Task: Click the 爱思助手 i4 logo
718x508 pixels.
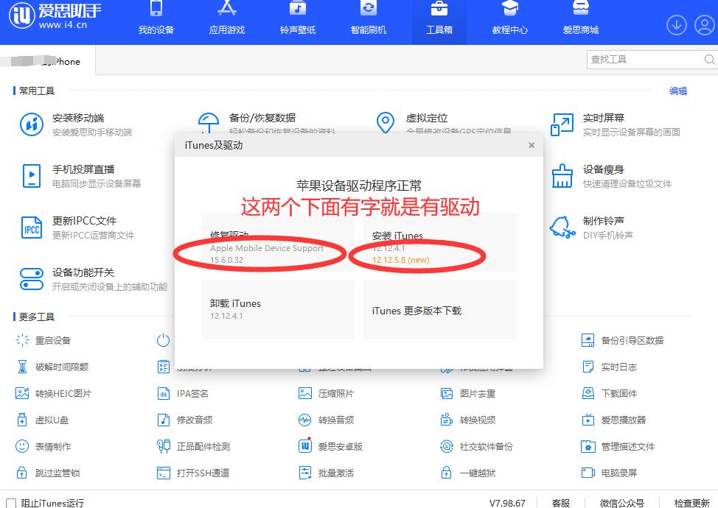Action: pyautogui.click(x=55, y=15)
